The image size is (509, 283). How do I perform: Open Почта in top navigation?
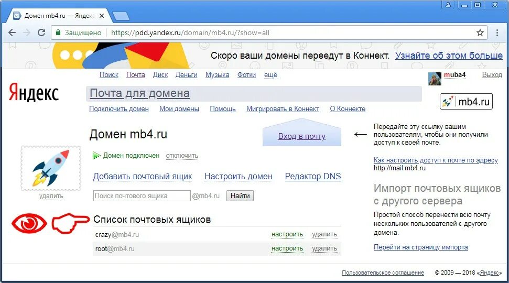tap(135, 75)
